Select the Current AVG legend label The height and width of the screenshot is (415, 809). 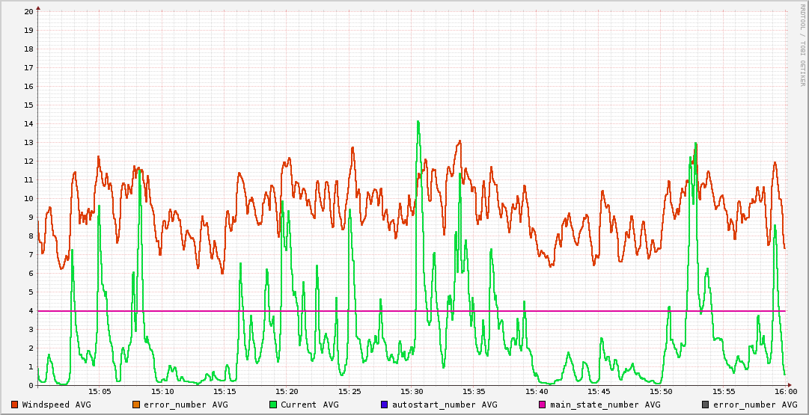pyautogui.click(x=310, y=405)
